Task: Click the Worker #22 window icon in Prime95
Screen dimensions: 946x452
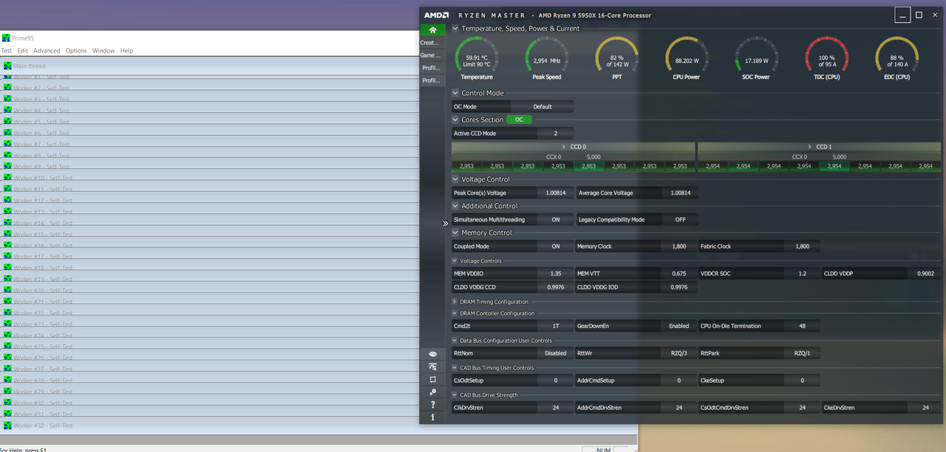Action: [x=7, y=313]
